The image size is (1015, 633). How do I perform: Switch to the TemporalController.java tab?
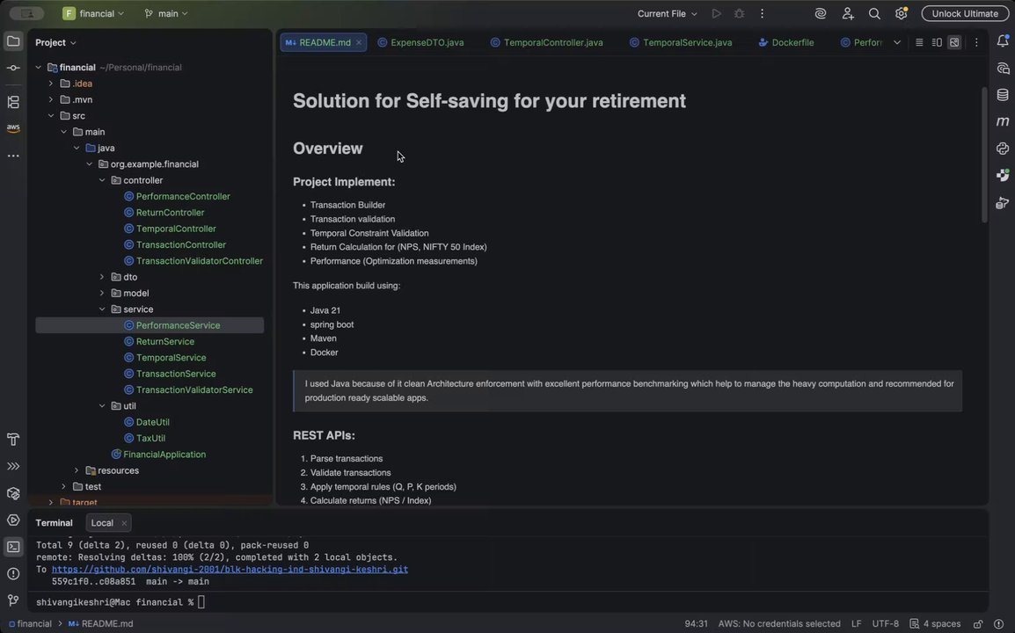[553, 42]
